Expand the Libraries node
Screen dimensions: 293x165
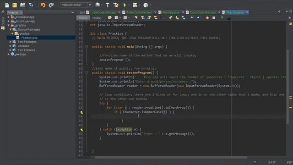point(11,46)
